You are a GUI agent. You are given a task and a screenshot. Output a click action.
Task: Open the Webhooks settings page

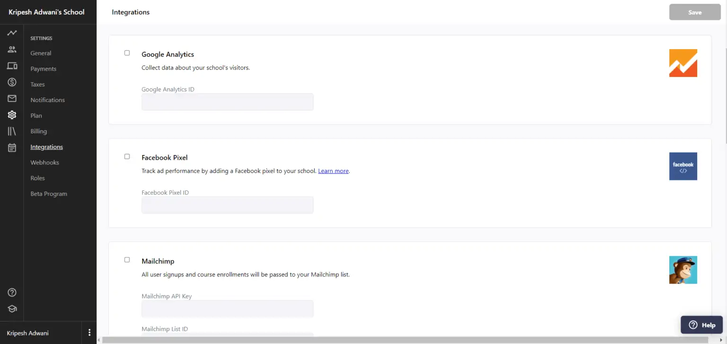pyautogui.click(x=44, y=163)
